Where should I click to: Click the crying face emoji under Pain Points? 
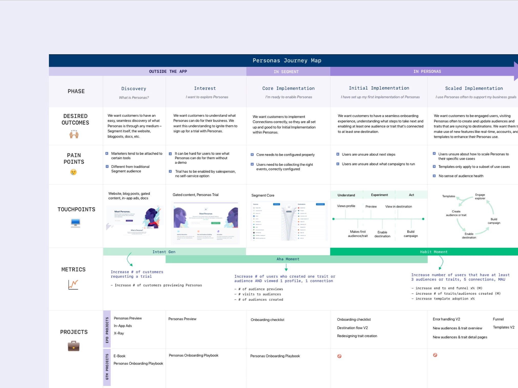73,172
